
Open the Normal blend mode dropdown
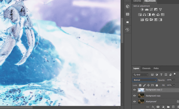pos(145,80)
